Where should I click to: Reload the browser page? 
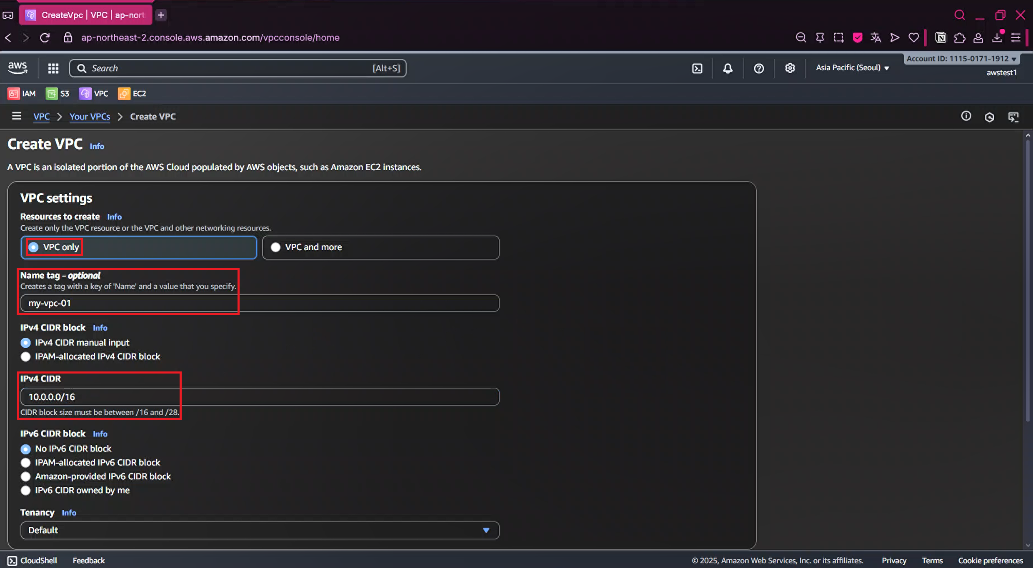coord(45,38)
